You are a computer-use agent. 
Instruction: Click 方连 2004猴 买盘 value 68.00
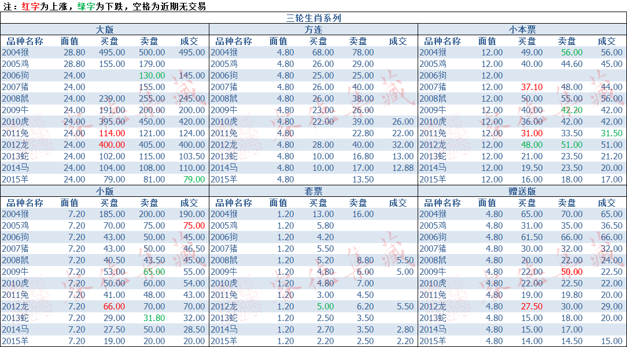tap(323, 53)
